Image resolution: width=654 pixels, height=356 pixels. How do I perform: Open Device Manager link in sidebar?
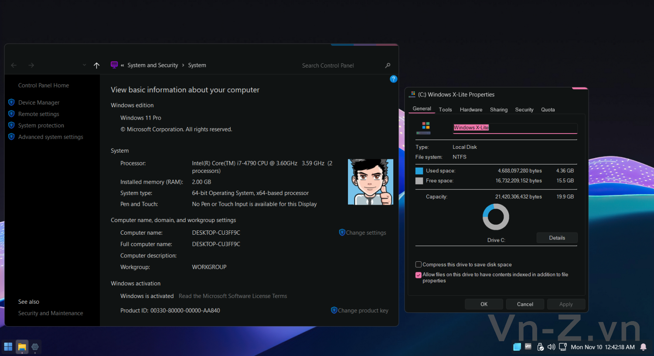pos(39,103)
